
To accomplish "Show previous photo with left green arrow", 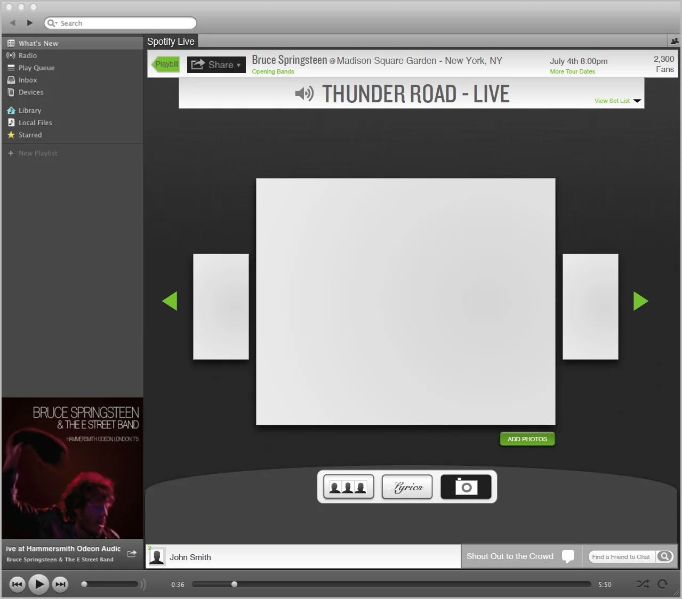I will 170,301.
